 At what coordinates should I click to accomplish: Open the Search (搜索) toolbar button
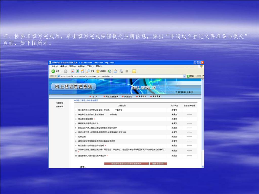(x=90, y=71)
